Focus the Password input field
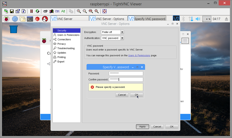The height and width of the screenshot is (138, 232). [x=126, y=73]
